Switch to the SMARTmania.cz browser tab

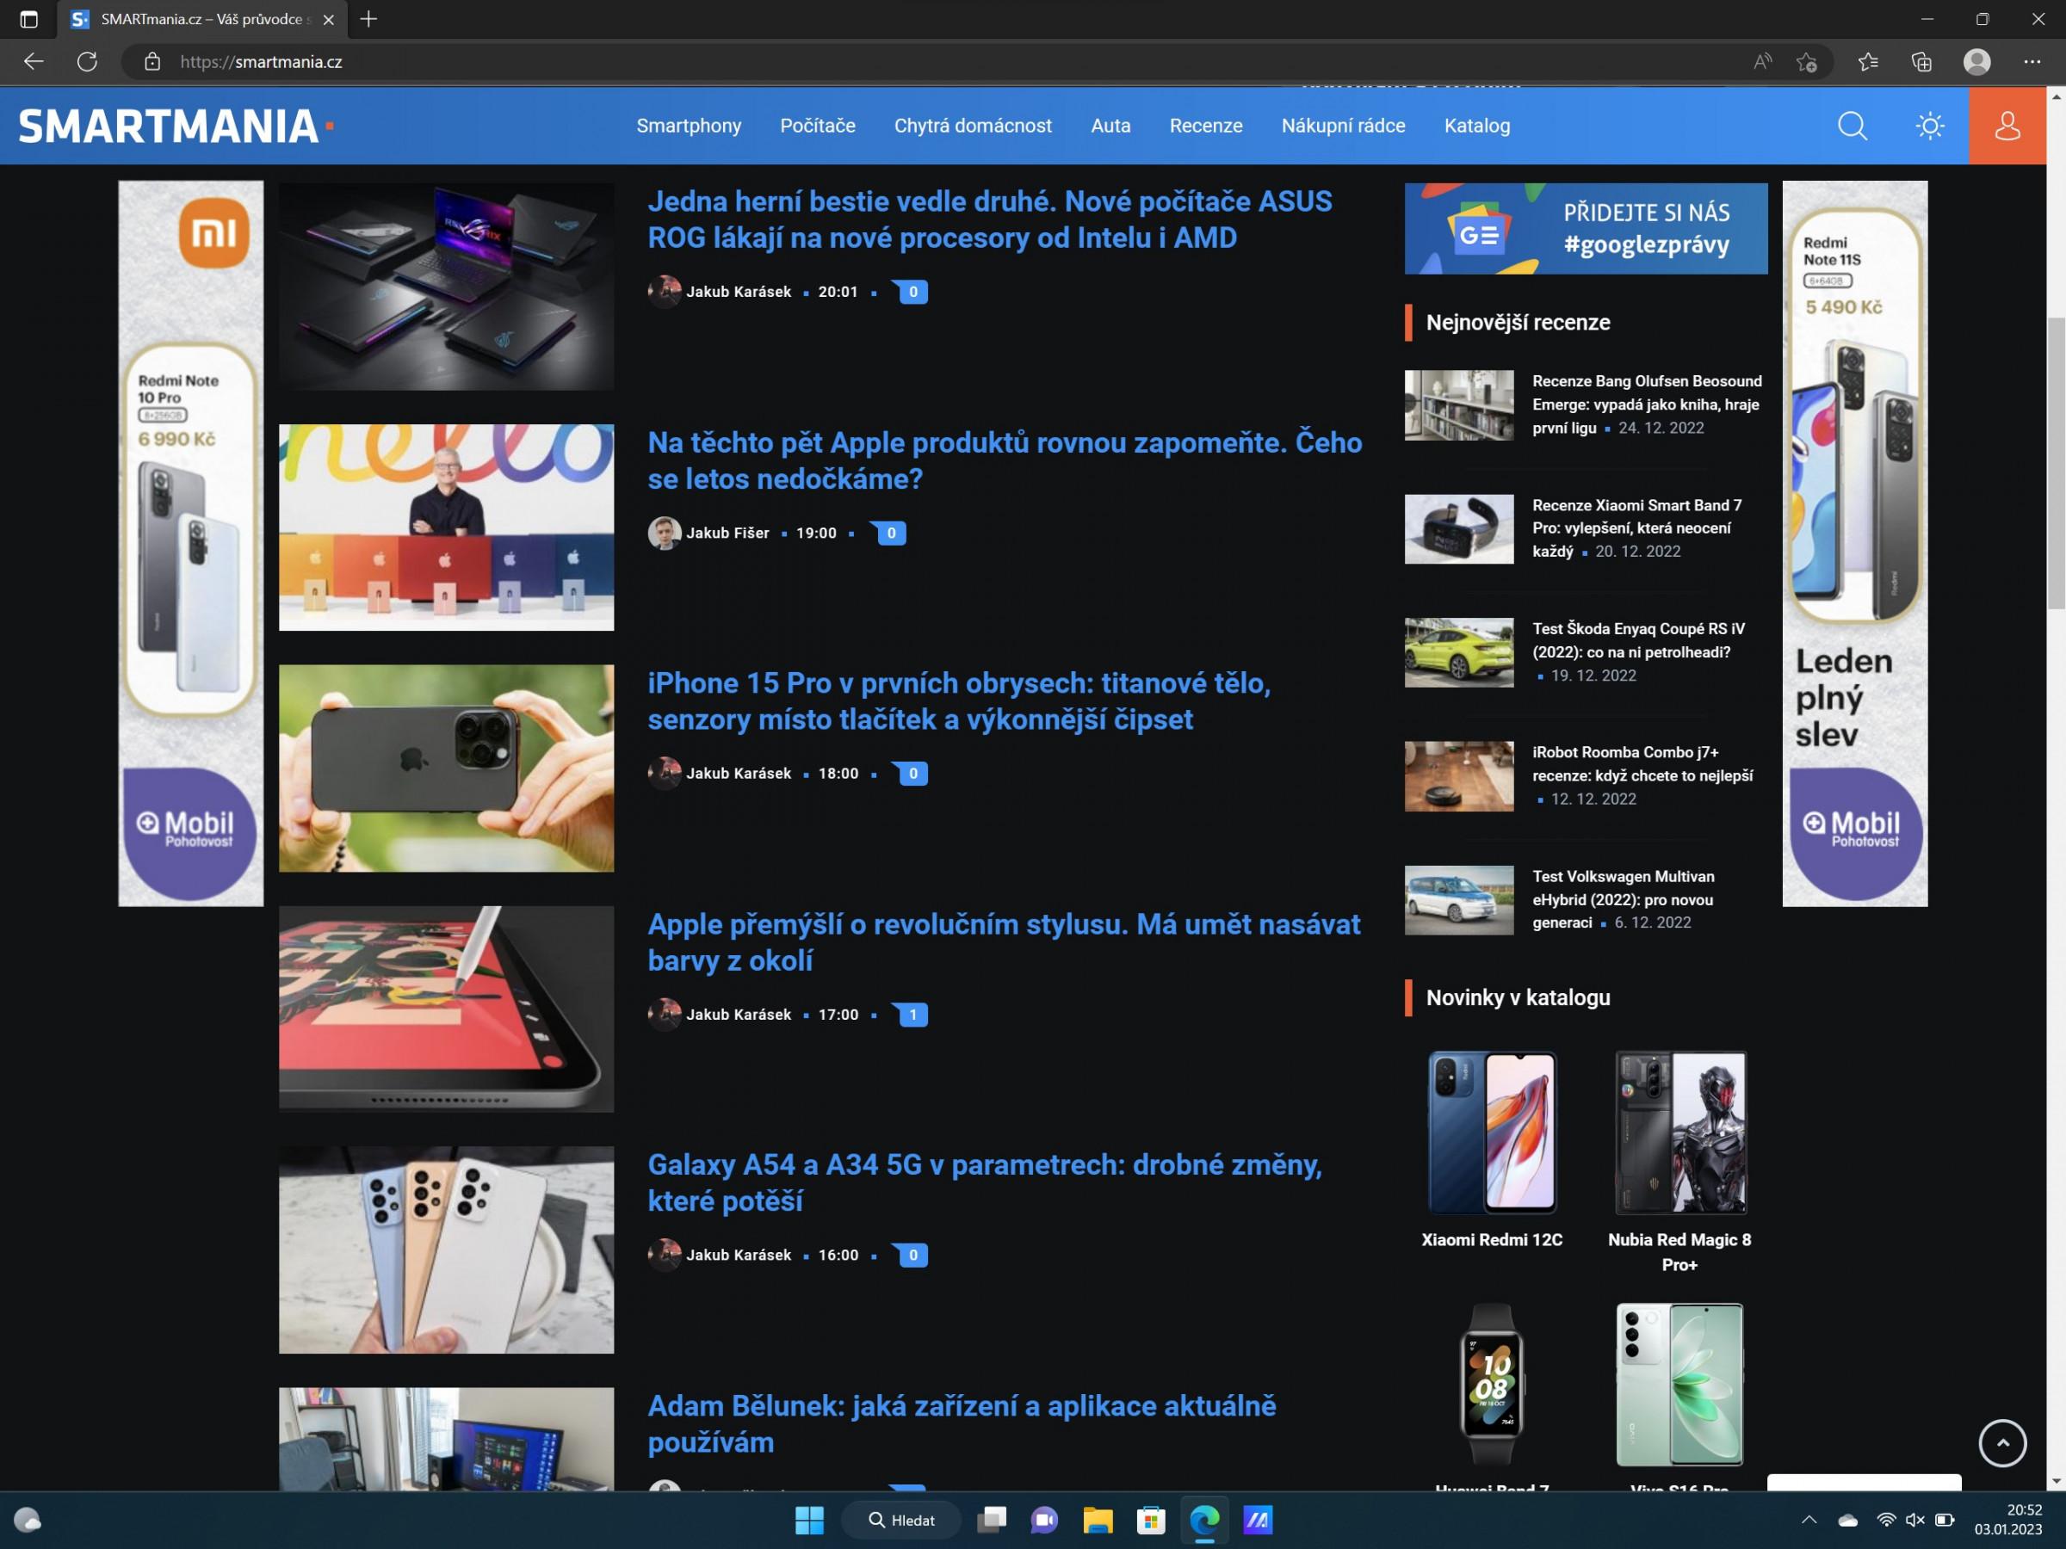coord(201,19)
